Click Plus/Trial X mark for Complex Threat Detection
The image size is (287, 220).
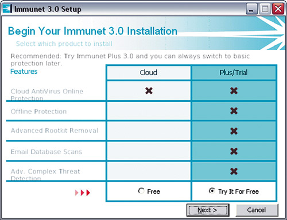pyautogui.click(x=234, y=171)
